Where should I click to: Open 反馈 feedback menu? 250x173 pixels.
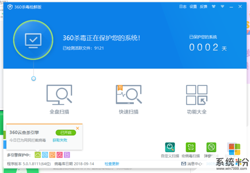(x=204, y=6)
